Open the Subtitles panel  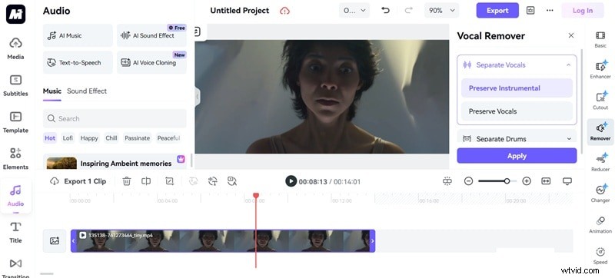point(15,85)
